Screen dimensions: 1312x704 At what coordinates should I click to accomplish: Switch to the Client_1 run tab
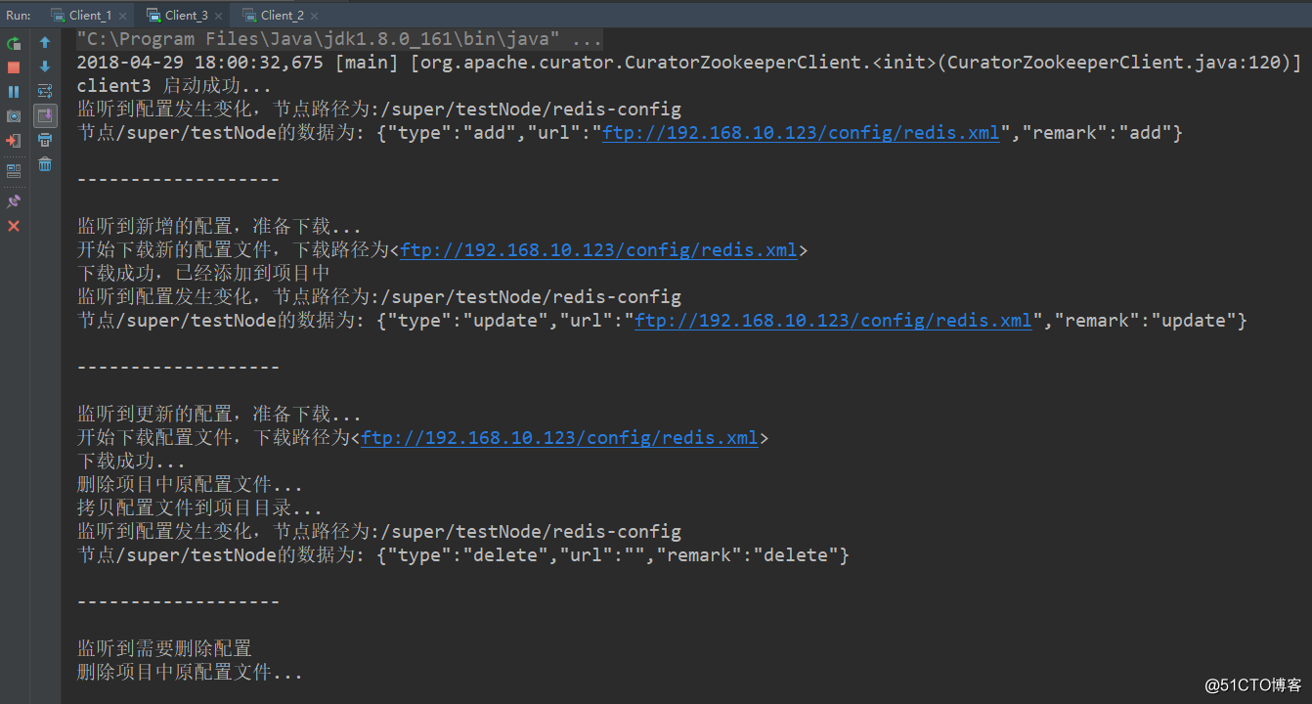(x=90, y=15)
